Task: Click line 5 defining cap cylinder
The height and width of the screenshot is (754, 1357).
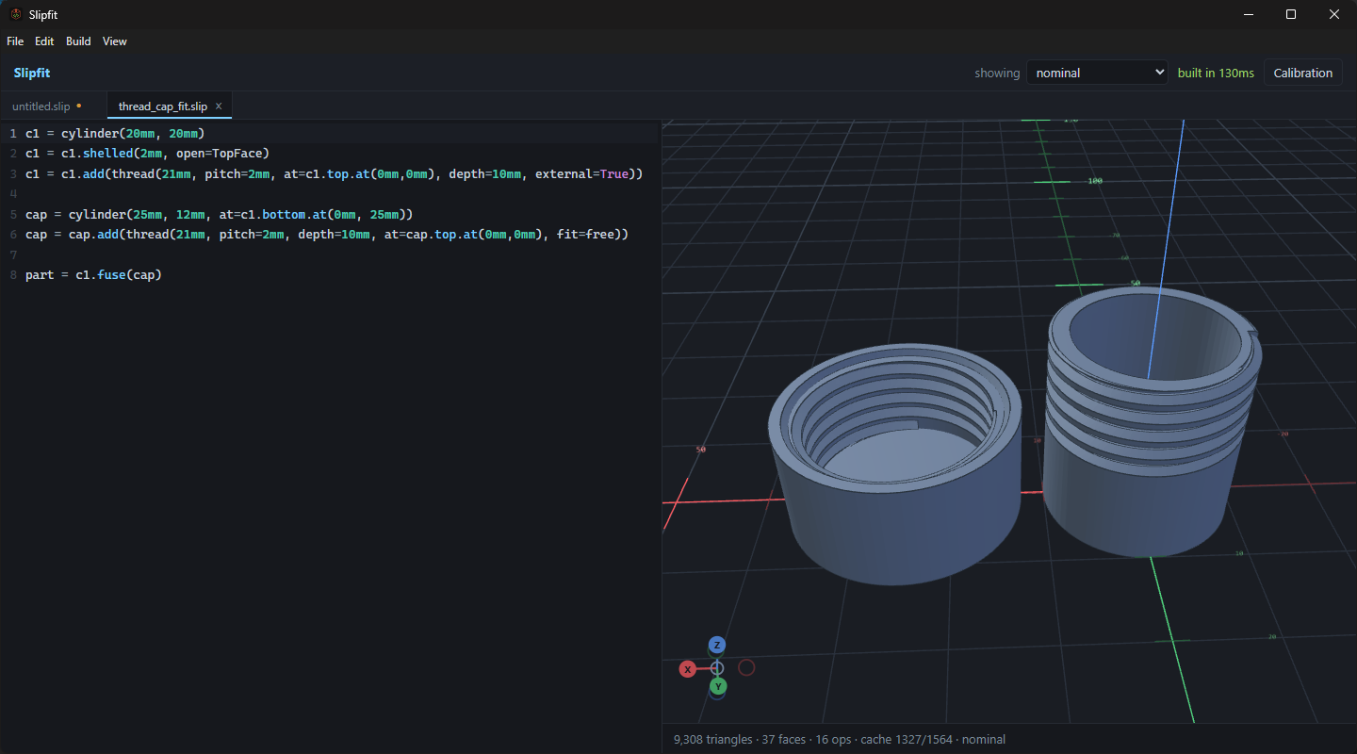Action: coord(220,214)
